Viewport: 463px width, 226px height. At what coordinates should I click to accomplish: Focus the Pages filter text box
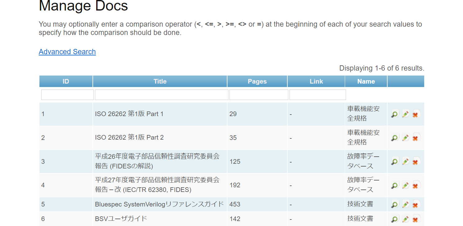coord(258,95)
